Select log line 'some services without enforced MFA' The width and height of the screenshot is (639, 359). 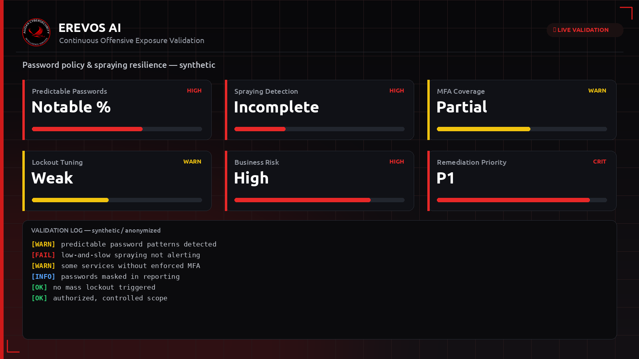coord(131,266)
